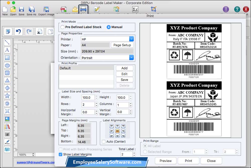Click the Print toolbar icon
Screen dimensions: 251x168
(83, 9)
